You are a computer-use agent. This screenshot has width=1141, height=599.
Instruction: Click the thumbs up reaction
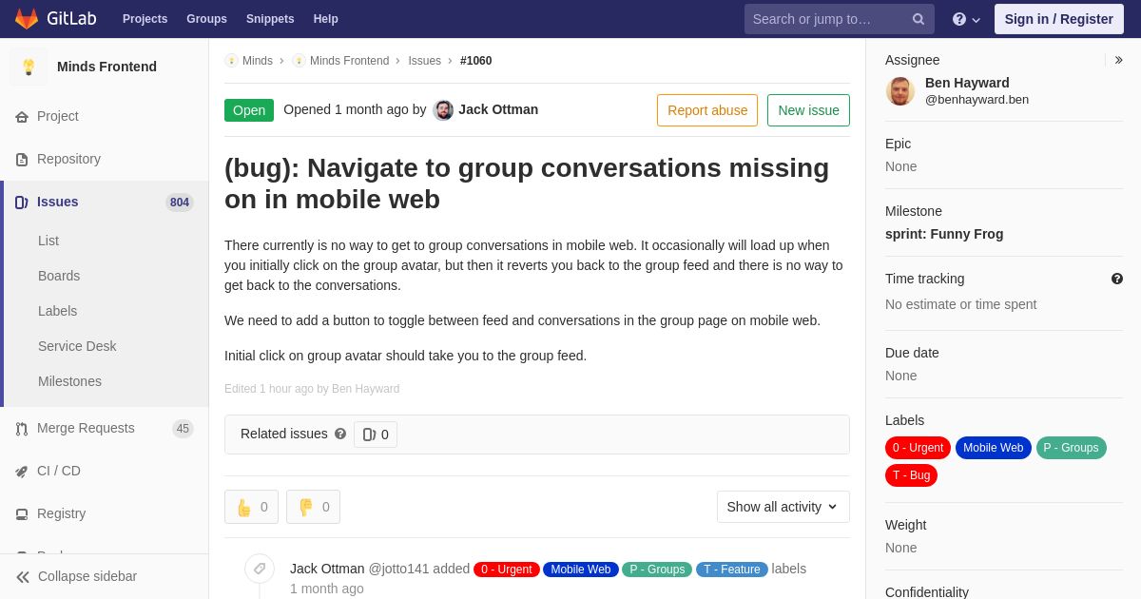click(251, 507)
